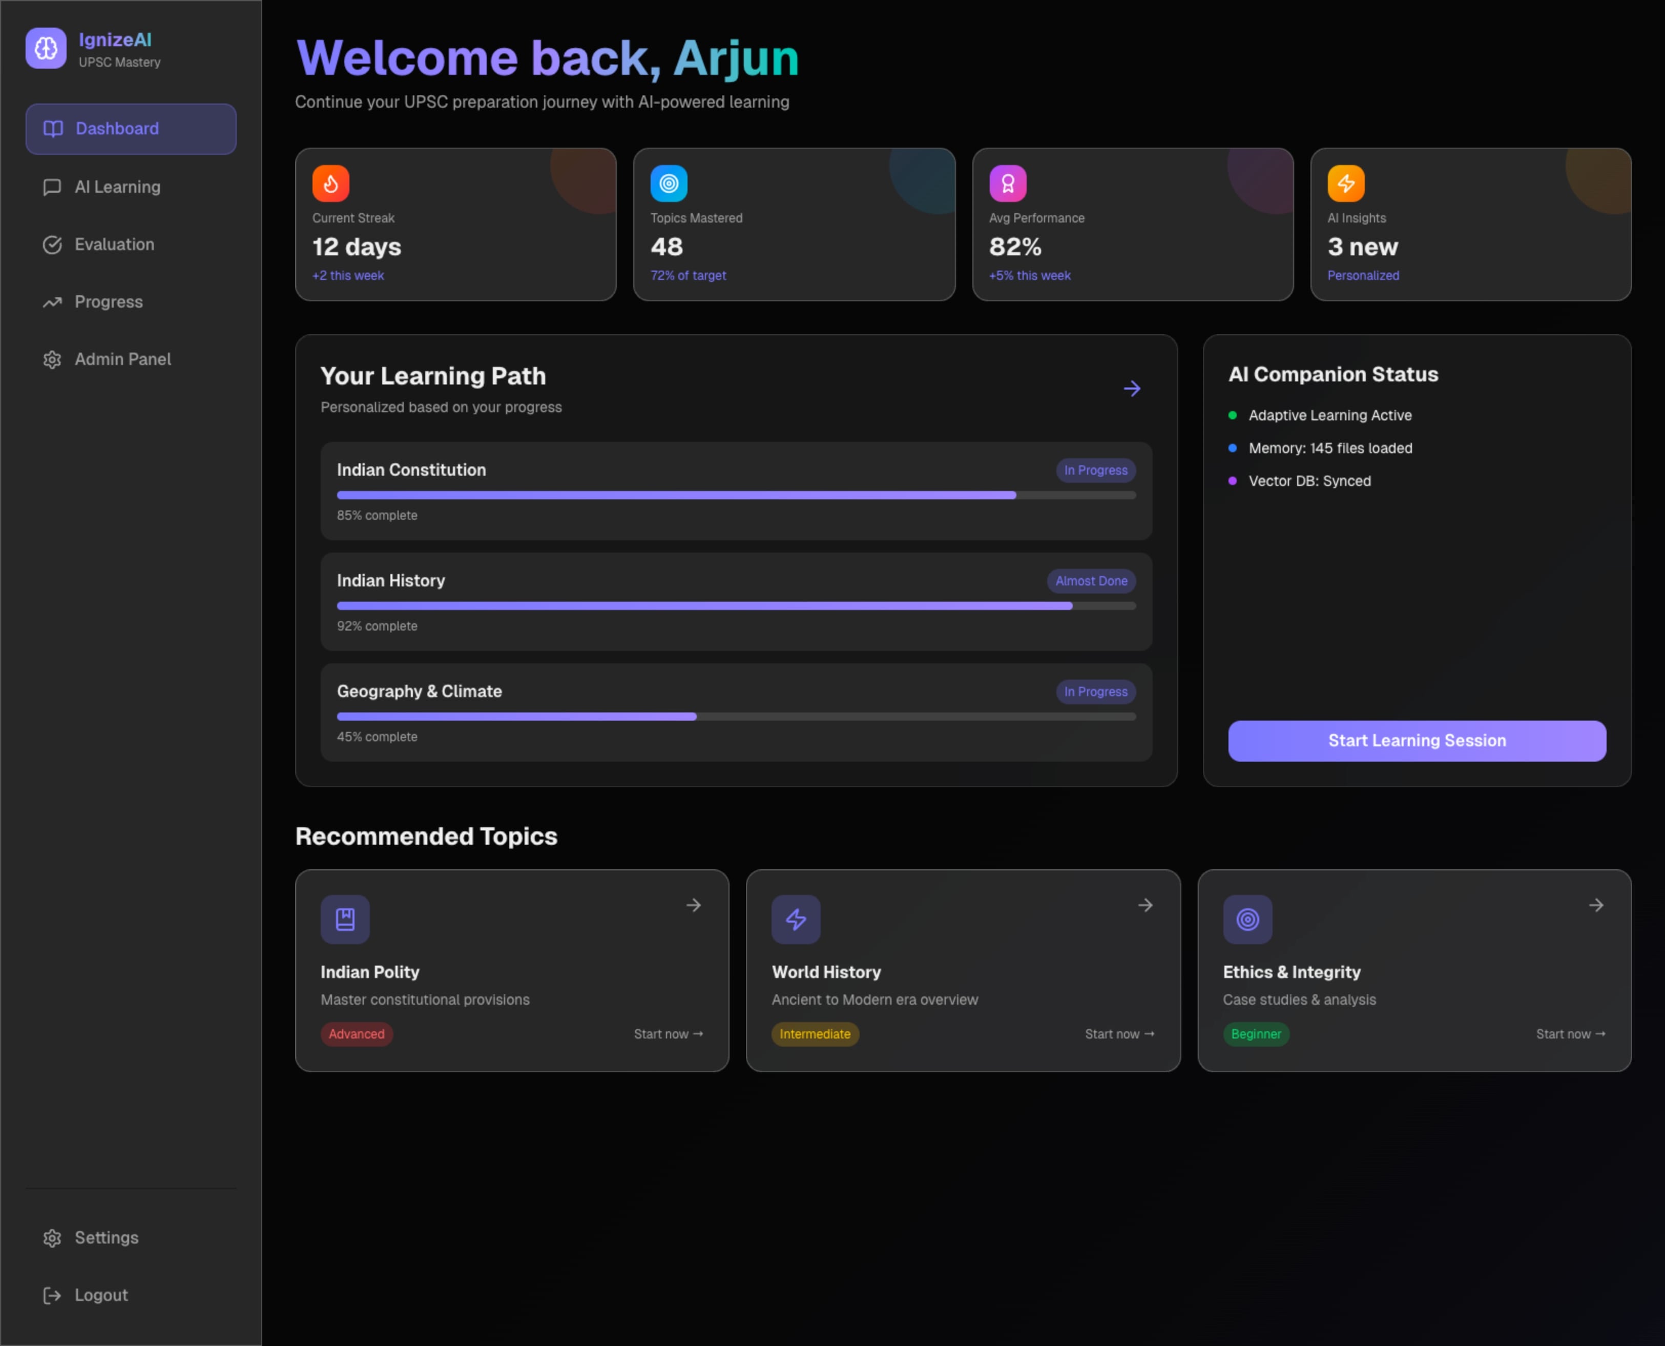Click the World History lightning bolt icon
Image resolution: width=1665 pixels, height=1346 pixels.
pyautogui.click(x=796, y=920)
